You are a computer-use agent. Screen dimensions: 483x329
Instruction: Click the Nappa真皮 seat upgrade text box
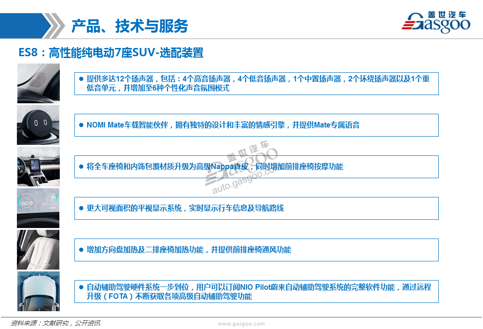(256, 167)
